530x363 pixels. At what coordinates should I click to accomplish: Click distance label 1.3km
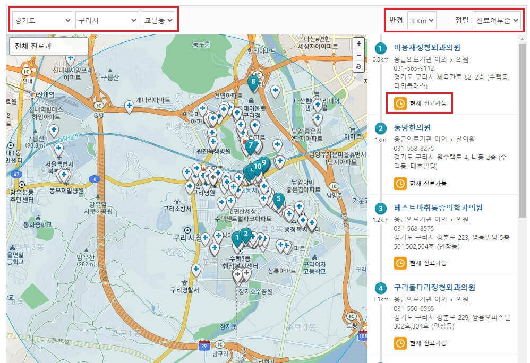point(380,299)
